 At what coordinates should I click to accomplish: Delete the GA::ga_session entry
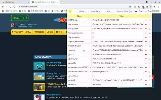click(x=146, y=37)
